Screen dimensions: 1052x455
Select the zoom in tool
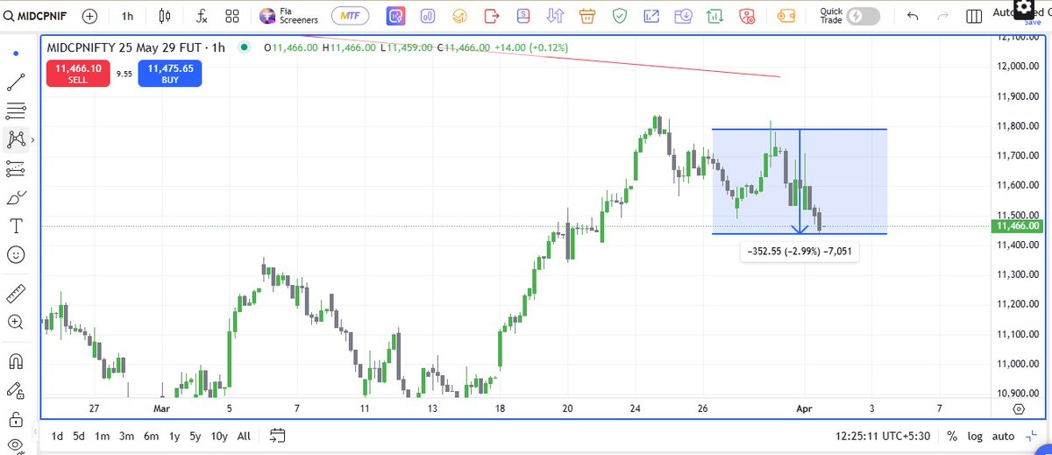pyautogui.click(x=16, y=322)
